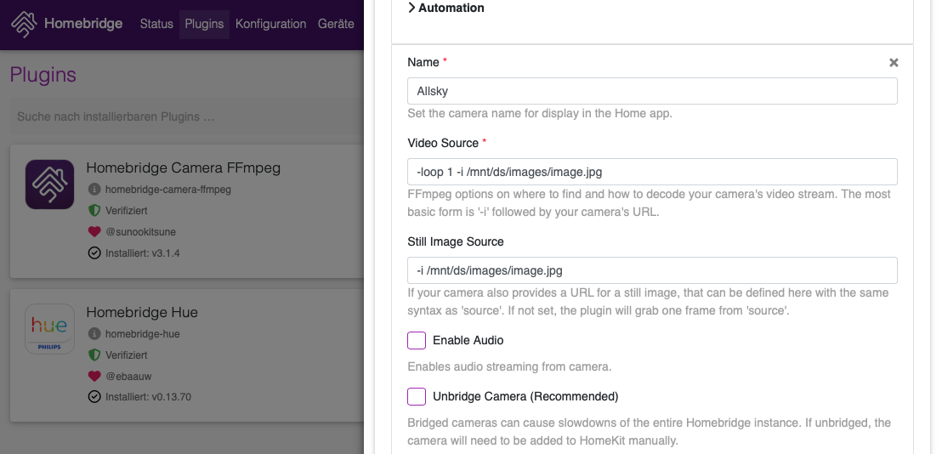Viewport: 942px width, 454px height.
Task: Open the Geräte tab
Action: (x=336, y=24)
